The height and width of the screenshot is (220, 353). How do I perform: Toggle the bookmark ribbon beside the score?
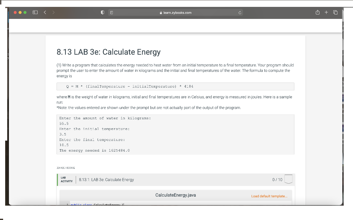point(288,179)
